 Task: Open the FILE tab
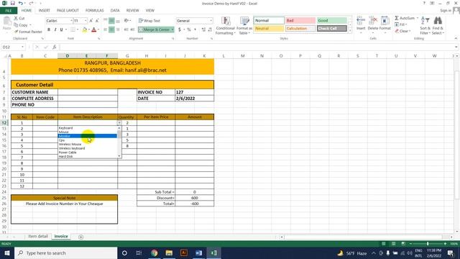(9, 11)
